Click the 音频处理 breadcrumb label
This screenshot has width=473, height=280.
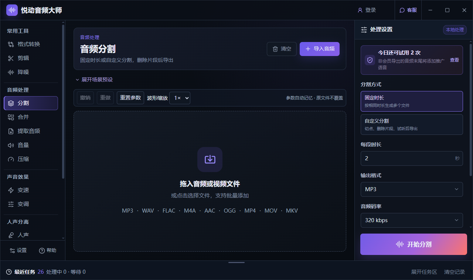(89, 37)
